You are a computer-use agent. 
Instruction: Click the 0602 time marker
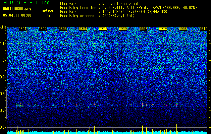pyautogui.click(x=43, y=29)
